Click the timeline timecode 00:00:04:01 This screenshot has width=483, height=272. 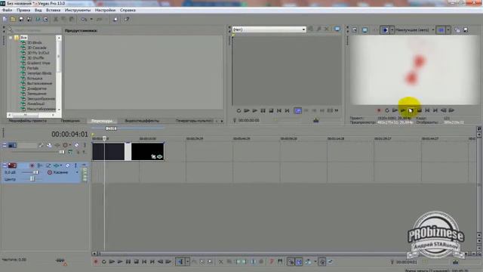click(x=69, y=134)
